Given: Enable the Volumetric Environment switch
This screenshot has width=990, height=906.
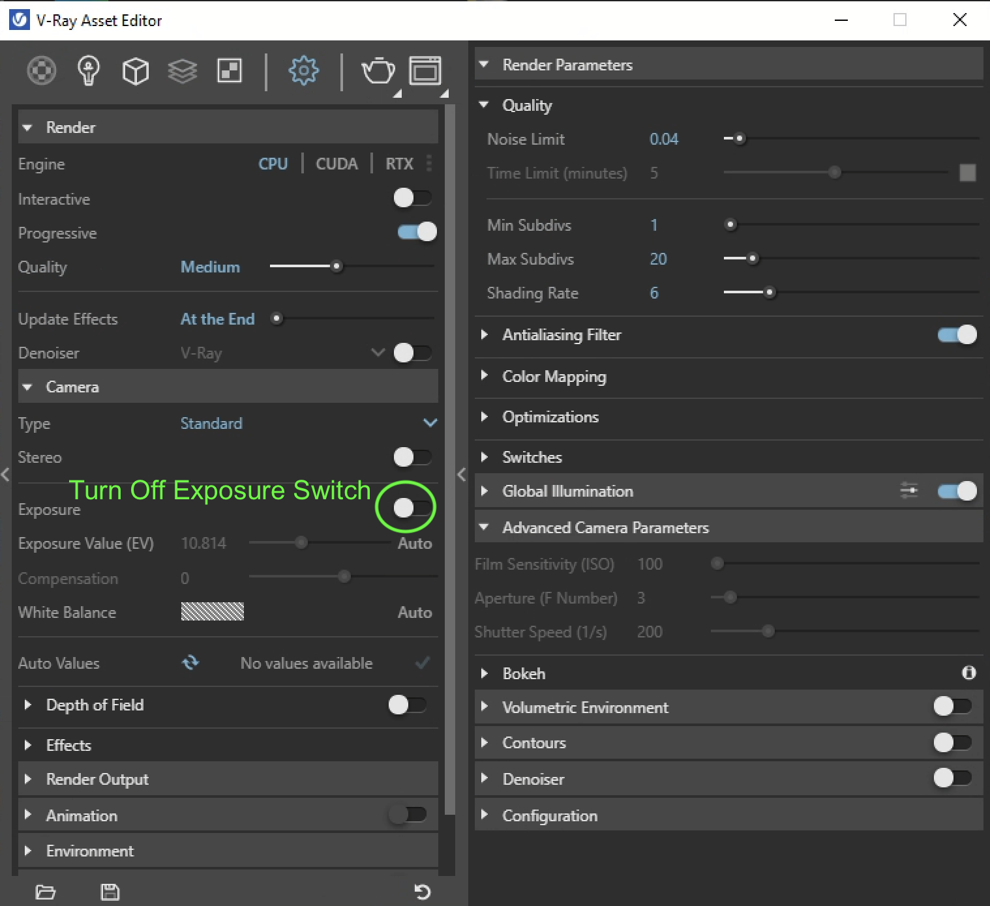Looking at the screenshot, I should 953,706.
